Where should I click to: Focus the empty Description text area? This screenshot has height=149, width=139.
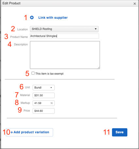click(65, 55)
